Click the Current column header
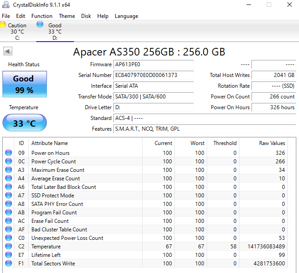 click(158, 143)
